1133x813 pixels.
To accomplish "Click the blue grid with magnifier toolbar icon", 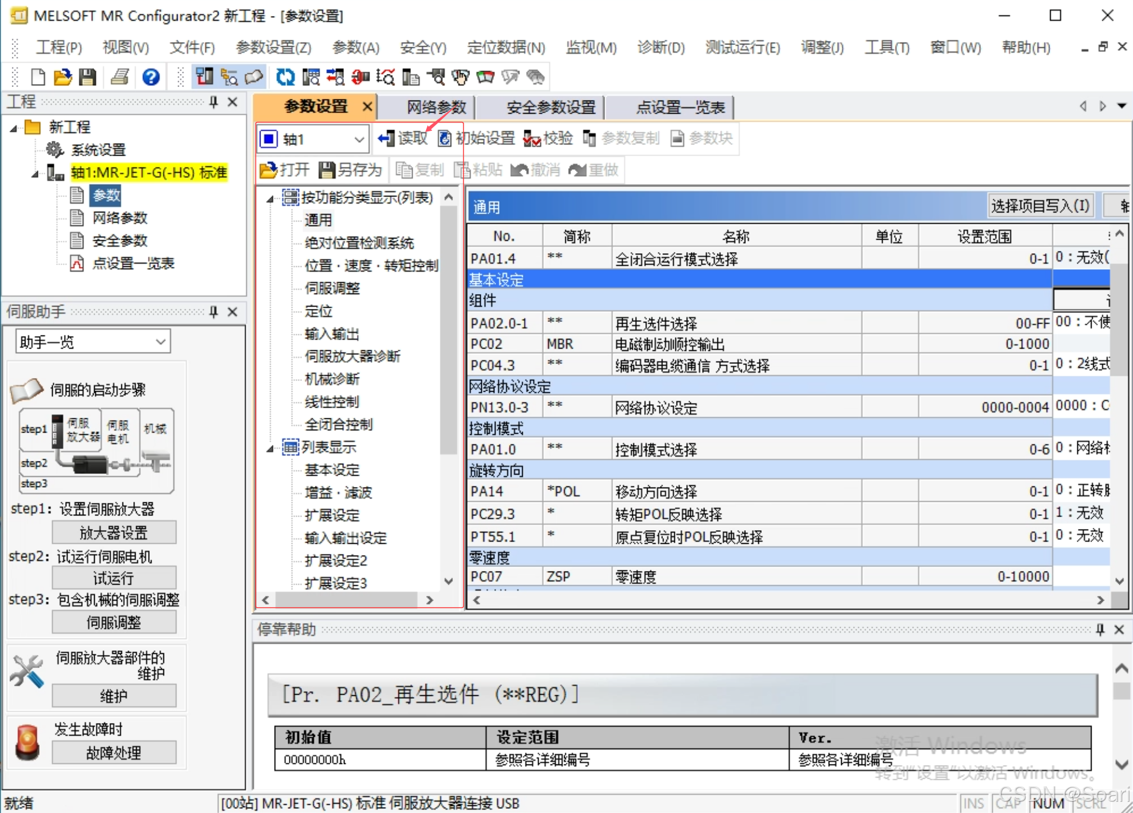I will pos(311,77).
